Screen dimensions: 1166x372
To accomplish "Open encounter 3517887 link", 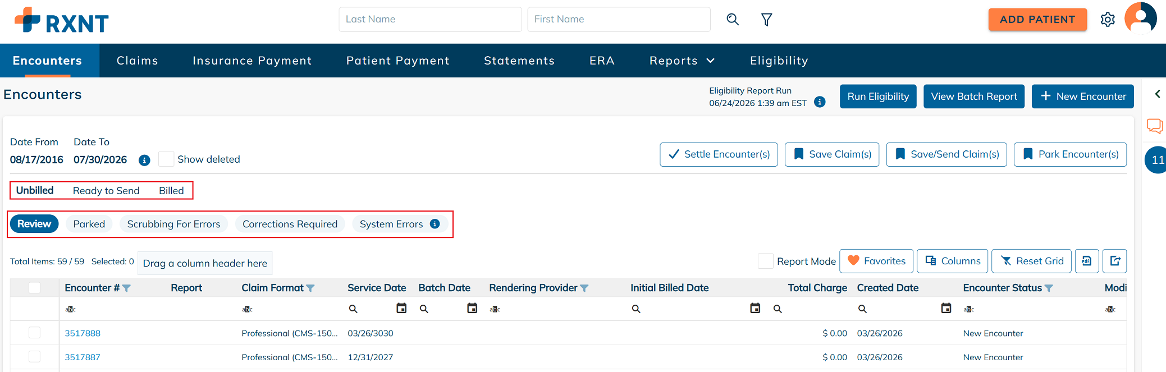I will click(83, 357).
